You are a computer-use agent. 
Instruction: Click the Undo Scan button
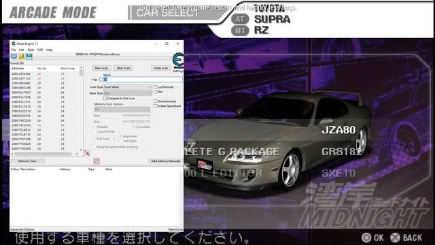click(161, 68)
